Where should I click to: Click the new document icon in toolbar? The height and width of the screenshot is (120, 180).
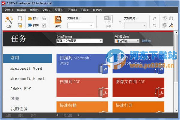tap(20, 18)
